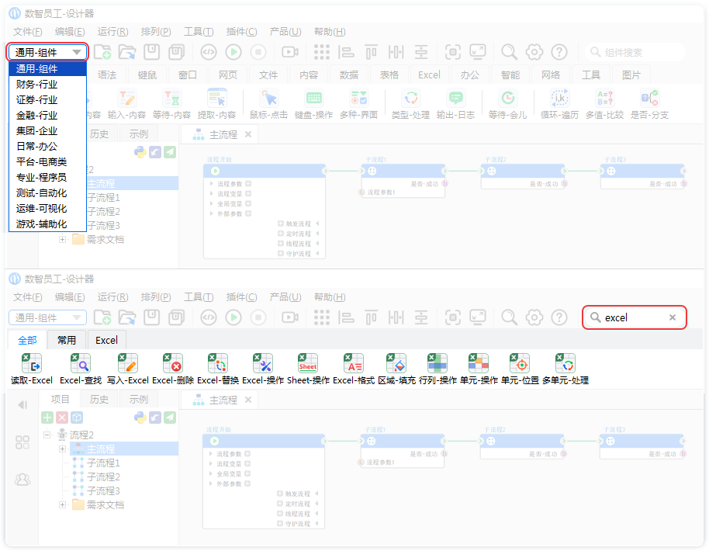The height and width of the screenshot is (551, 709).
Task: Select the Excel-删除 component icon
Action: [x=173, y=363]
